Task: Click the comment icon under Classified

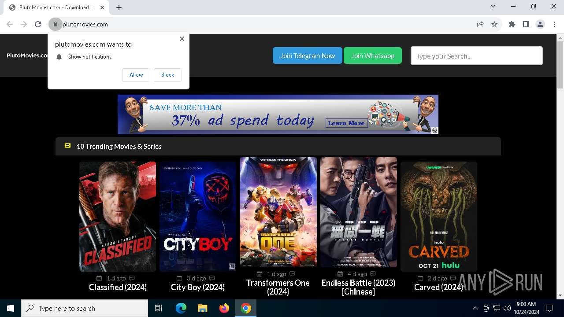Action: tap(132, 278)
